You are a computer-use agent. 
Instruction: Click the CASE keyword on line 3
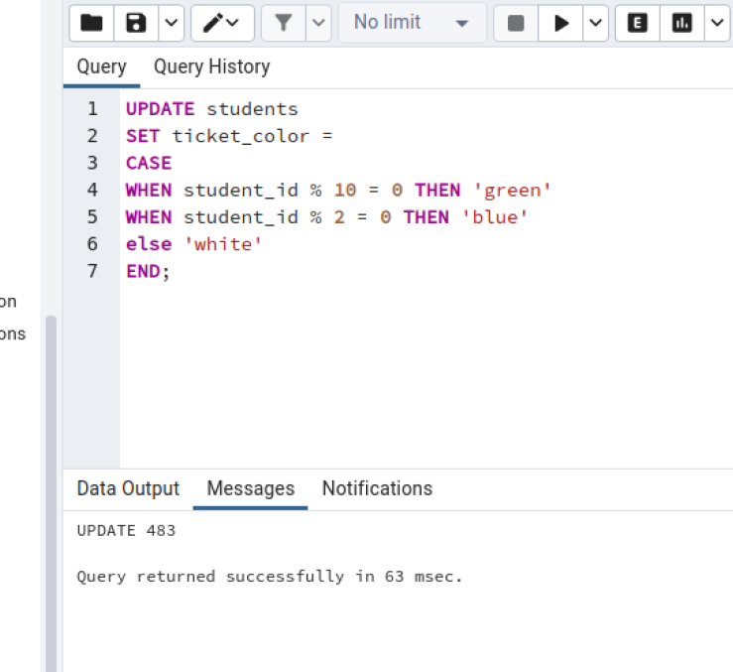149,164
